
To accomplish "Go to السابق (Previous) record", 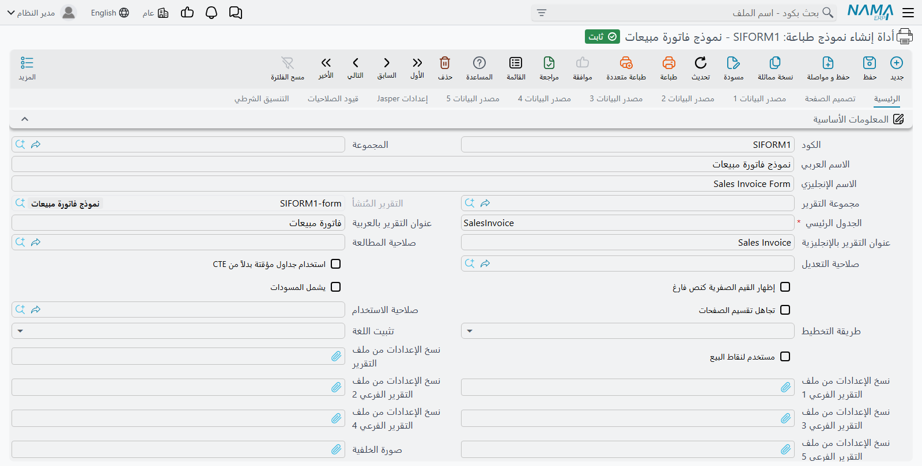I will 387,63.
